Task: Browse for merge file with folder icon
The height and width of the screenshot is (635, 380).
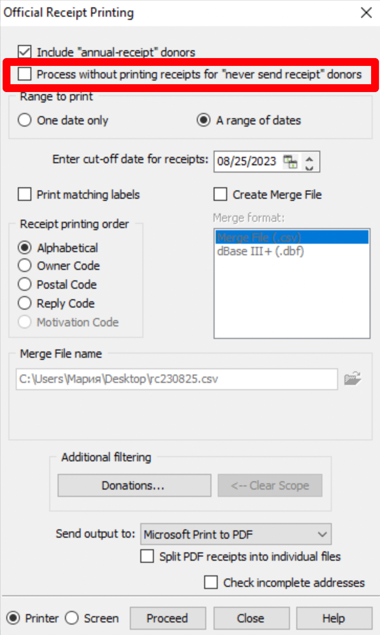Action: tap(353, 378)
